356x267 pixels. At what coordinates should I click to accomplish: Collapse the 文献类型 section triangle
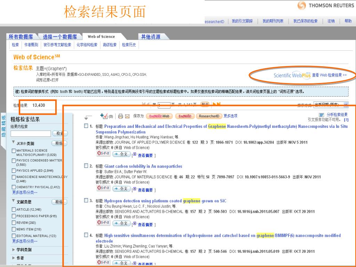coord(14,201)
